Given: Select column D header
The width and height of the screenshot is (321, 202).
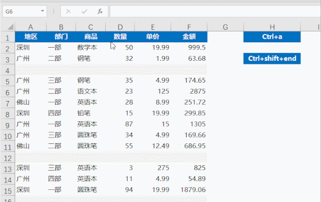Looking at the screenshot, I should [x=120, y=27].
